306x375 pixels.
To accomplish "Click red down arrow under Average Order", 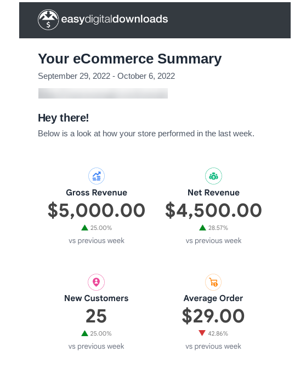I will tap(202, 333).
